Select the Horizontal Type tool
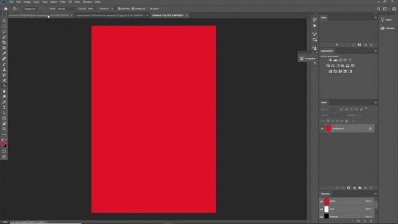Viewport: 398px width, 224px height. 4,108
